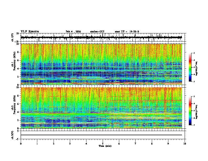Viewport: 208px width, 161px height.
Task: Click the "-6" label on ch.2 colorbar
Action: pos(194,118)
